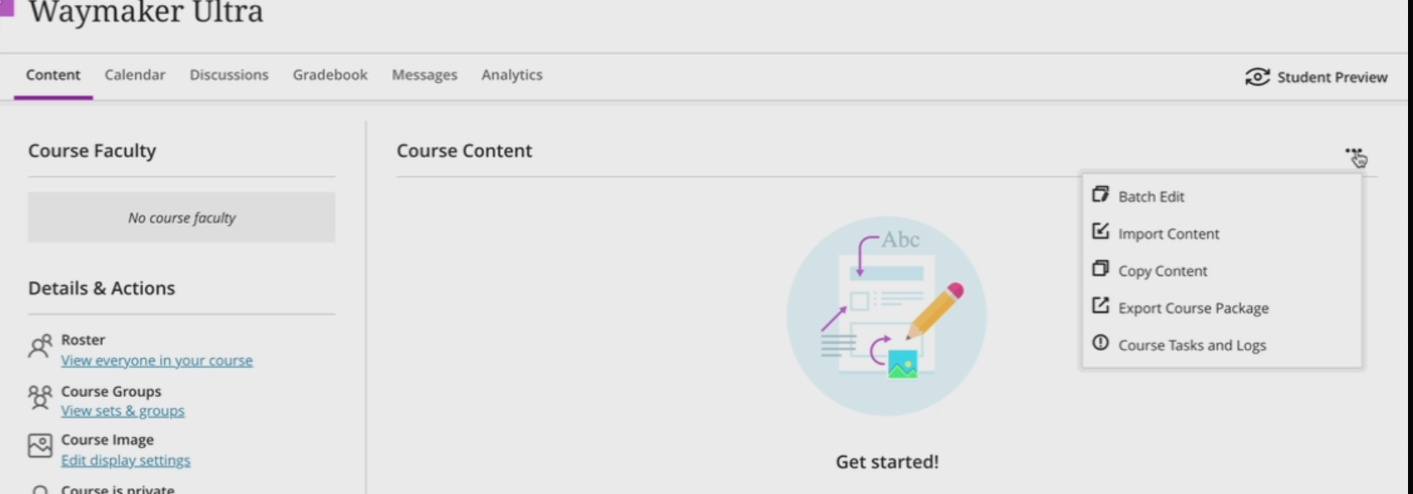Select the Copy Content icon
The height and width of the screenshot is (494, 1413).
pyautogui.click(x=1100, y=270)
